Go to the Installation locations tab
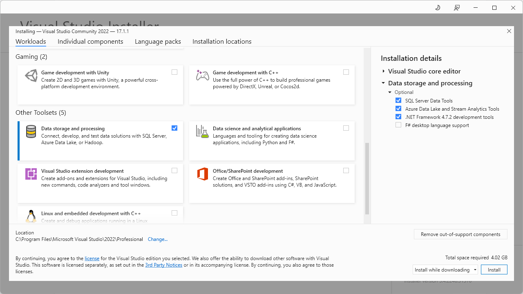Viewport: 523px width, 294px height. (x=222, y=42)
